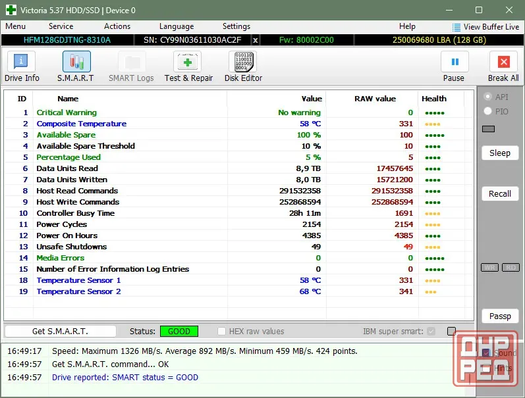This screenshot has height=398, width=525.
Task: Click the Value column header
Action: [x=312, y=99]
